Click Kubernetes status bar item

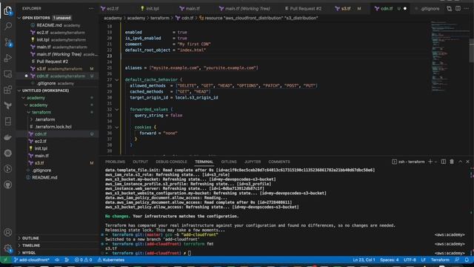[x=111, y=260]
